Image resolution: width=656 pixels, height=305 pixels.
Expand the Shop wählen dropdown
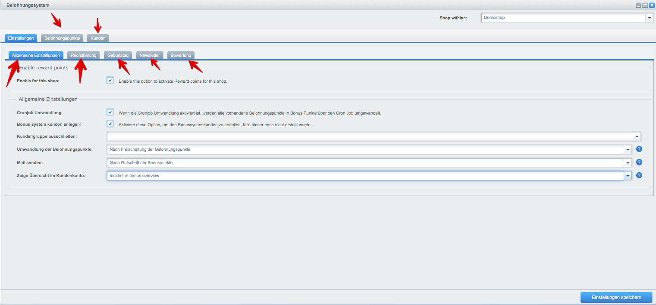(x=649, y=18)
